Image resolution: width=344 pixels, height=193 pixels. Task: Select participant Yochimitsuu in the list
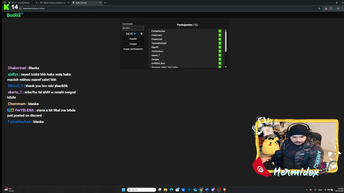tap(157, 51)
